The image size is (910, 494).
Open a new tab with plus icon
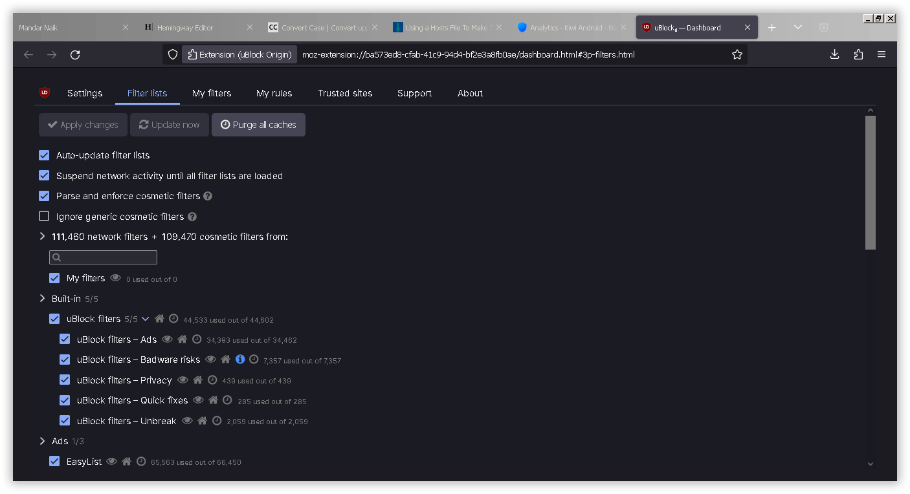(771, 28)
